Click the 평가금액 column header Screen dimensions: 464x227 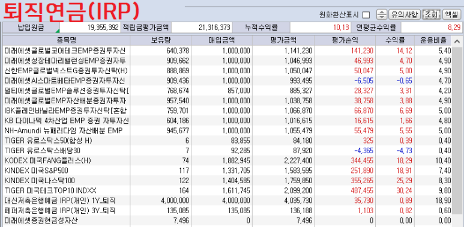click(283, 40)
